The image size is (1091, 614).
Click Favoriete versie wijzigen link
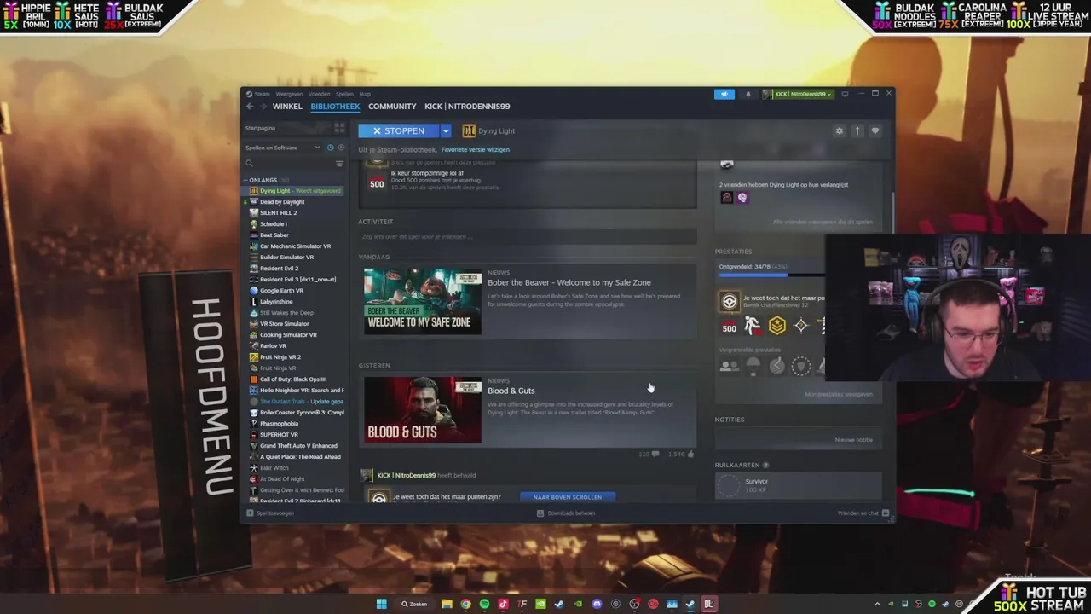pyautogui.click(x=476, y=149)
